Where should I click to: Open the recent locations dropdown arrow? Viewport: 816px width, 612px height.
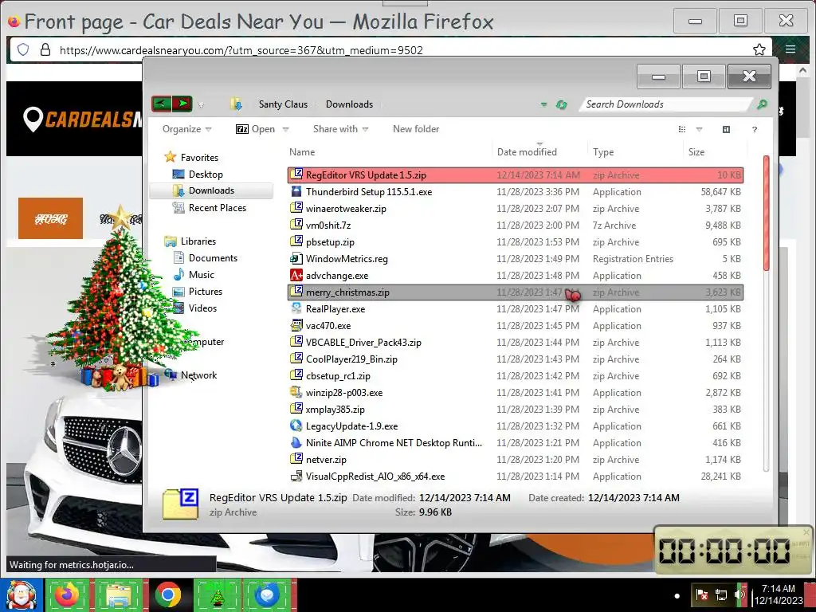[x=201, y=104]
